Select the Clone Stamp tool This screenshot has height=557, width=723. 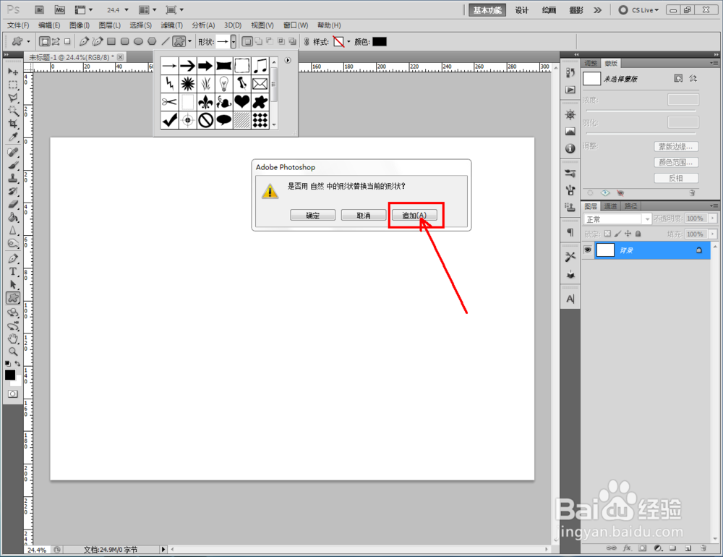(13, 178)
